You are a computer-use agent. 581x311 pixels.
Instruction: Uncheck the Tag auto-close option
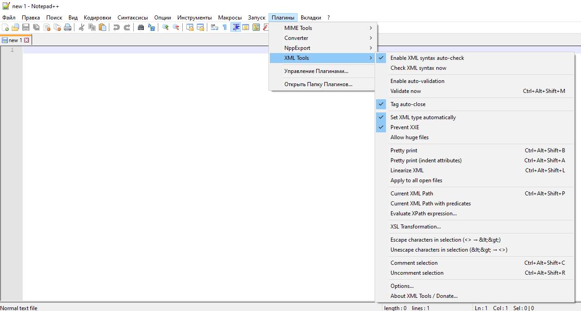pyautogui.click(x=408, y=104)
